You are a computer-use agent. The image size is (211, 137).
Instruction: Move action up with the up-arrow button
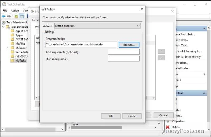point(161,51)
